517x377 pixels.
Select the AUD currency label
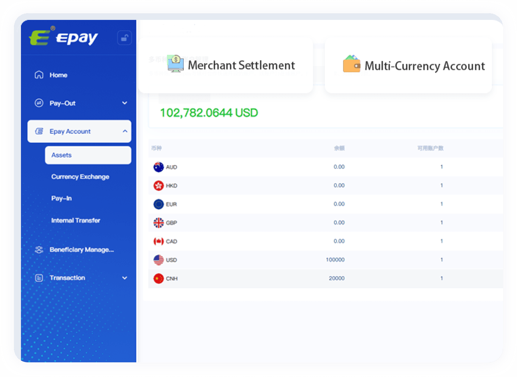tap(172, 167)
